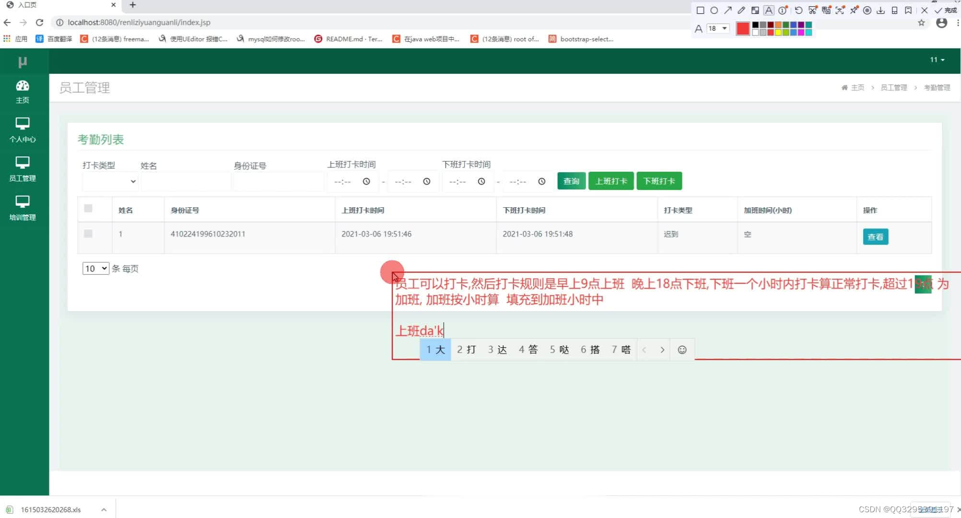The height and width of the screenshot is (518, 961).
Task: Click the 上班打卡 button
Action: coord(611,181)
